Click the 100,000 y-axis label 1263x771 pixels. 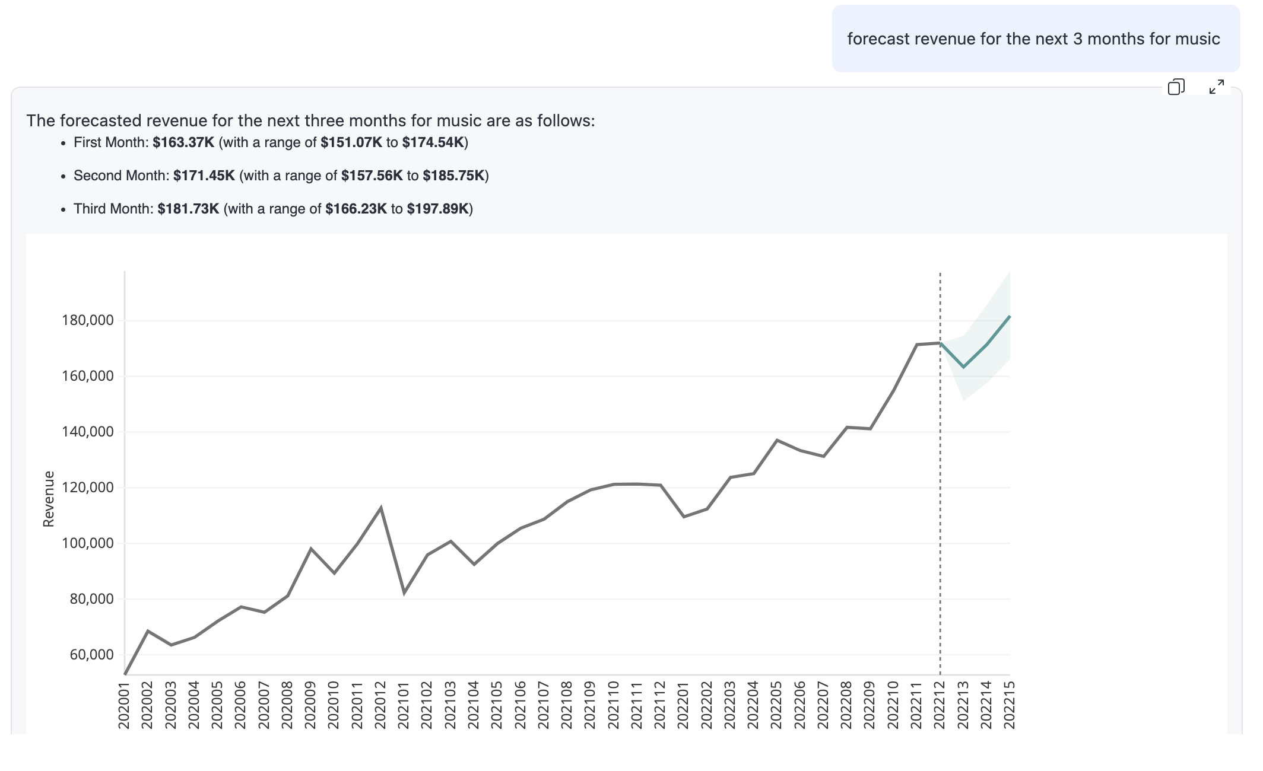tap(88, 543)
